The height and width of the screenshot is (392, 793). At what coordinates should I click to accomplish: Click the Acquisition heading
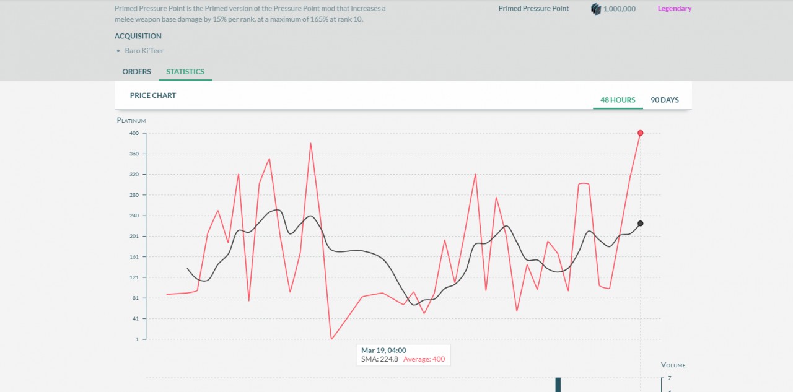pyautogui.click(x=138, y=36)
